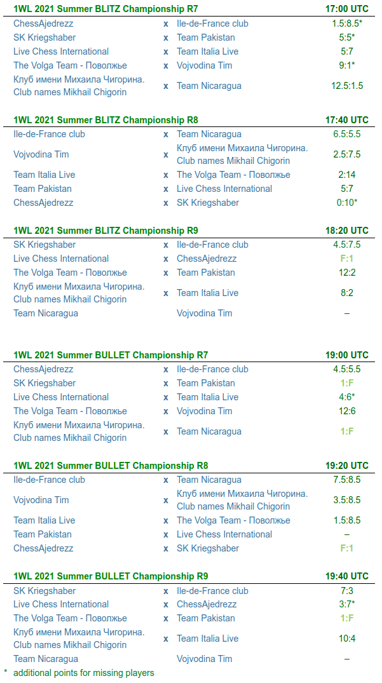This screenshot has height=683, width=382.
Task: Open the 4.5:5.5 score in BULLET R7
Action: pyautogui.click(x=347, y=369)
